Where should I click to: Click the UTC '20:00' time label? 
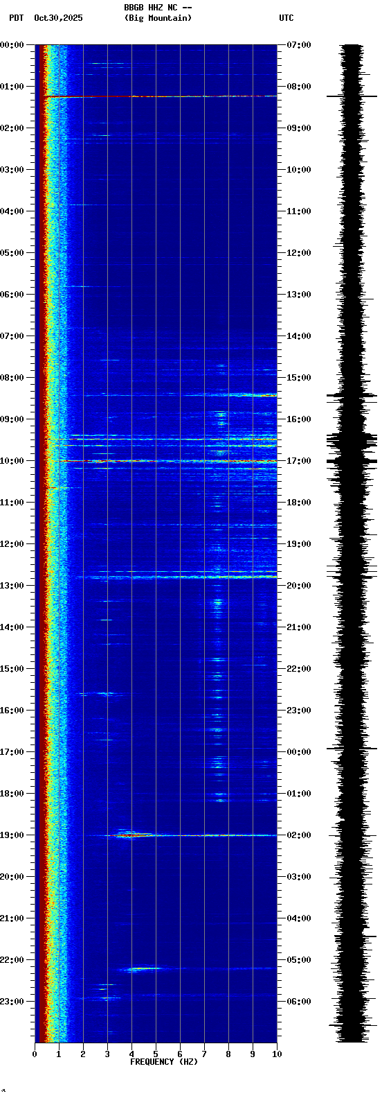pyautogui.click(x=299, y=586)
